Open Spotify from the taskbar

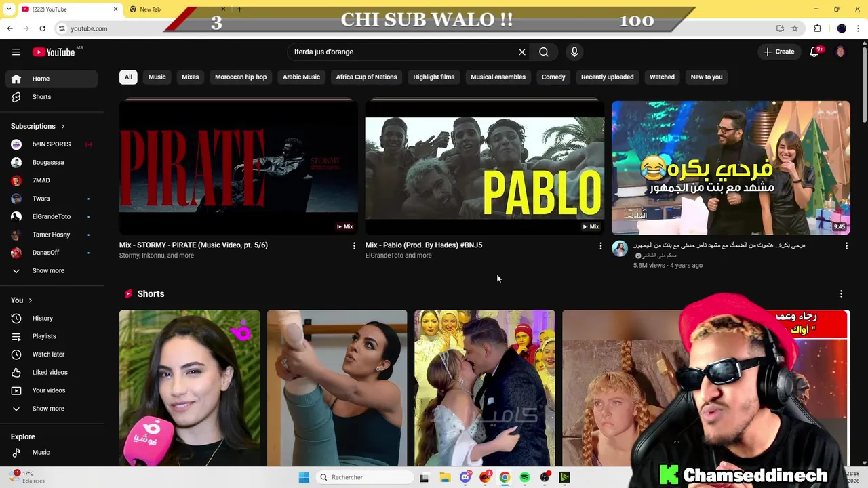525,477
